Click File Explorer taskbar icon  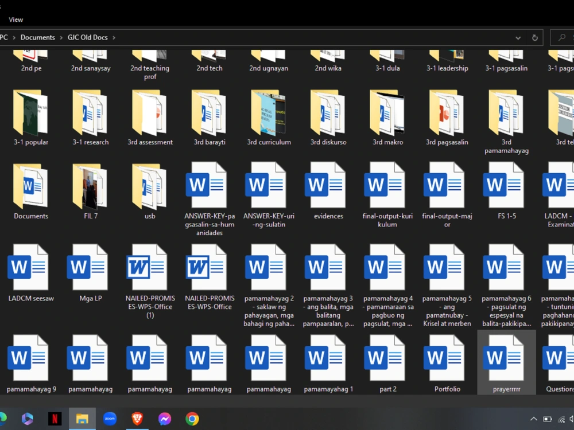(82, 419)
